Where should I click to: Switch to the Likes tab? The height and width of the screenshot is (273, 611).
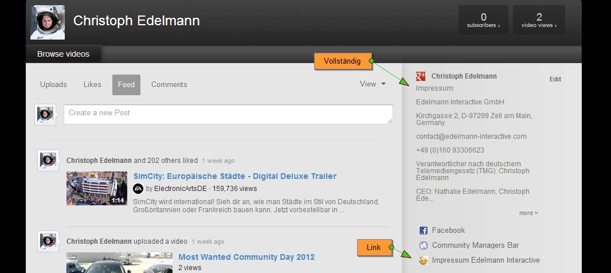coord(92,85)
